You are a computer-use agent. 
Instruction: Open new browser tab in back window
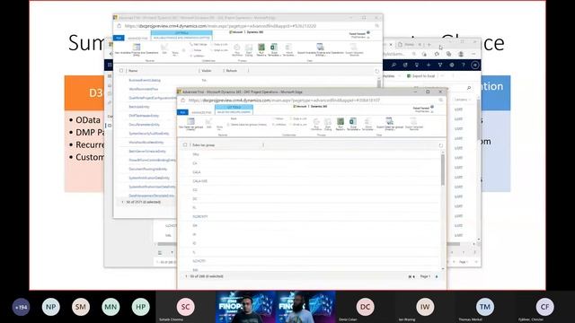[x=429, y=44]
